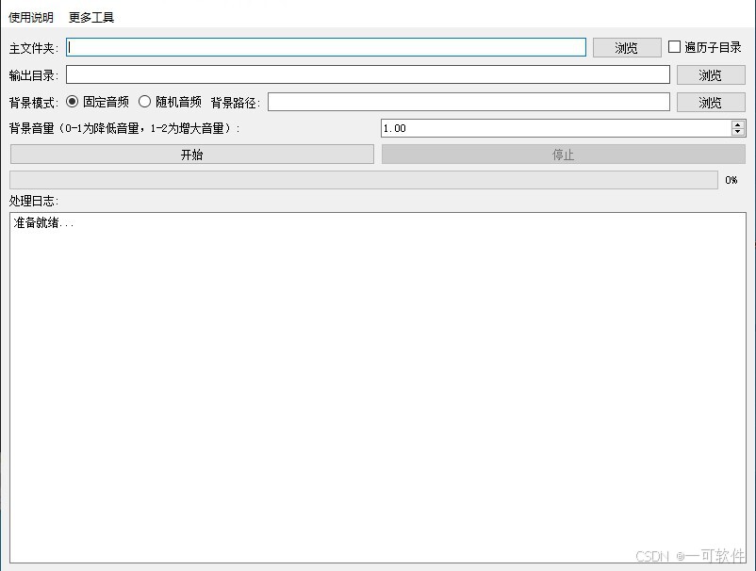Click the 背景路径 input field

(468, 102)
